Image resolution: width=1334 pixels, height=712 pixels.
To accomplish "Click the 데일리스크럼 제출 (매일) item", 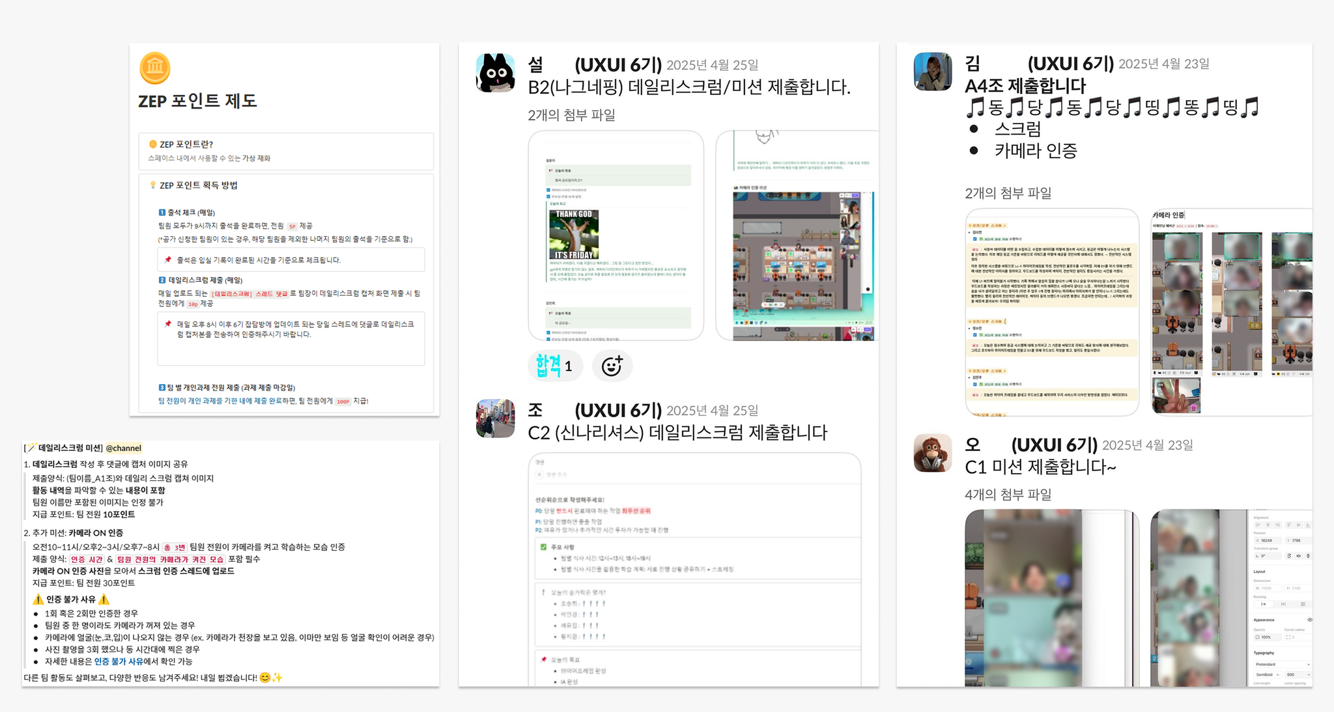I will click(201, 280).
